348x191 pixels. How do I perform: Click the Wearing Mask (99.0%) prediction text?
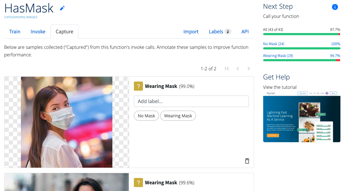tap(170, 86)
